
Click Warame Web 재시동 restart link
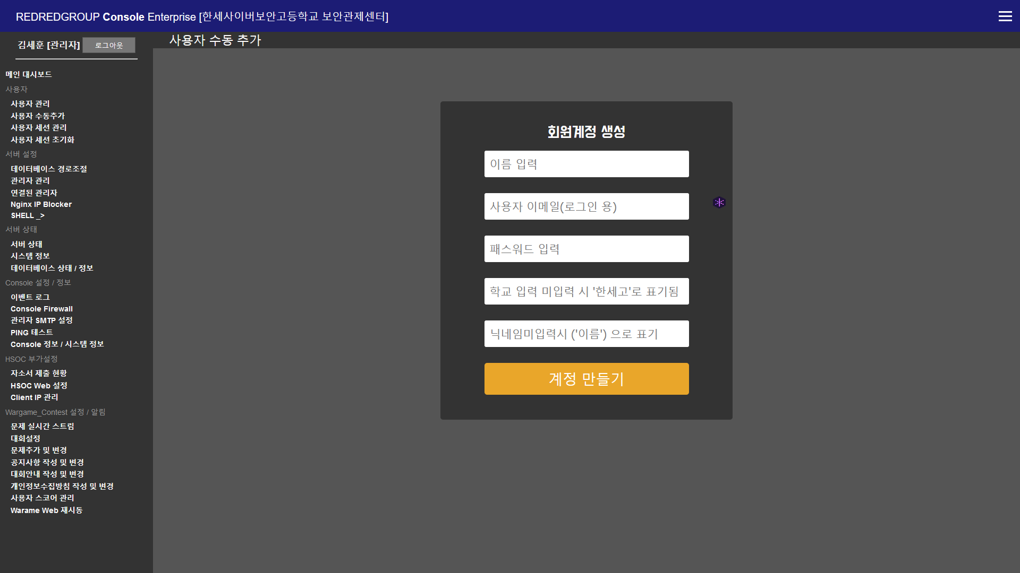tap(46, 510)
